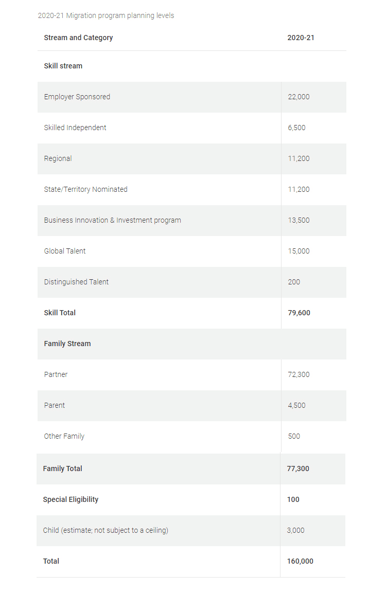
Task: Select the overall Total value 160,000
Action: [x=300, y=561]
